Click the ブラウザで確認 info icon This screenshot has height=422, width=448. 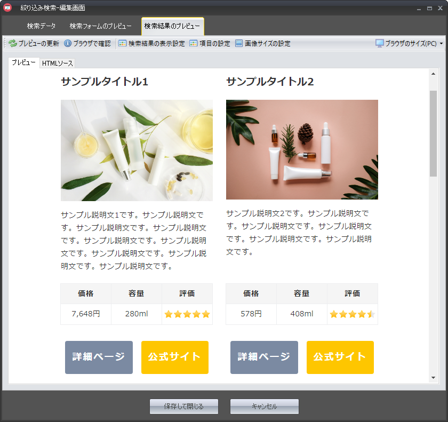pos(68,44)
